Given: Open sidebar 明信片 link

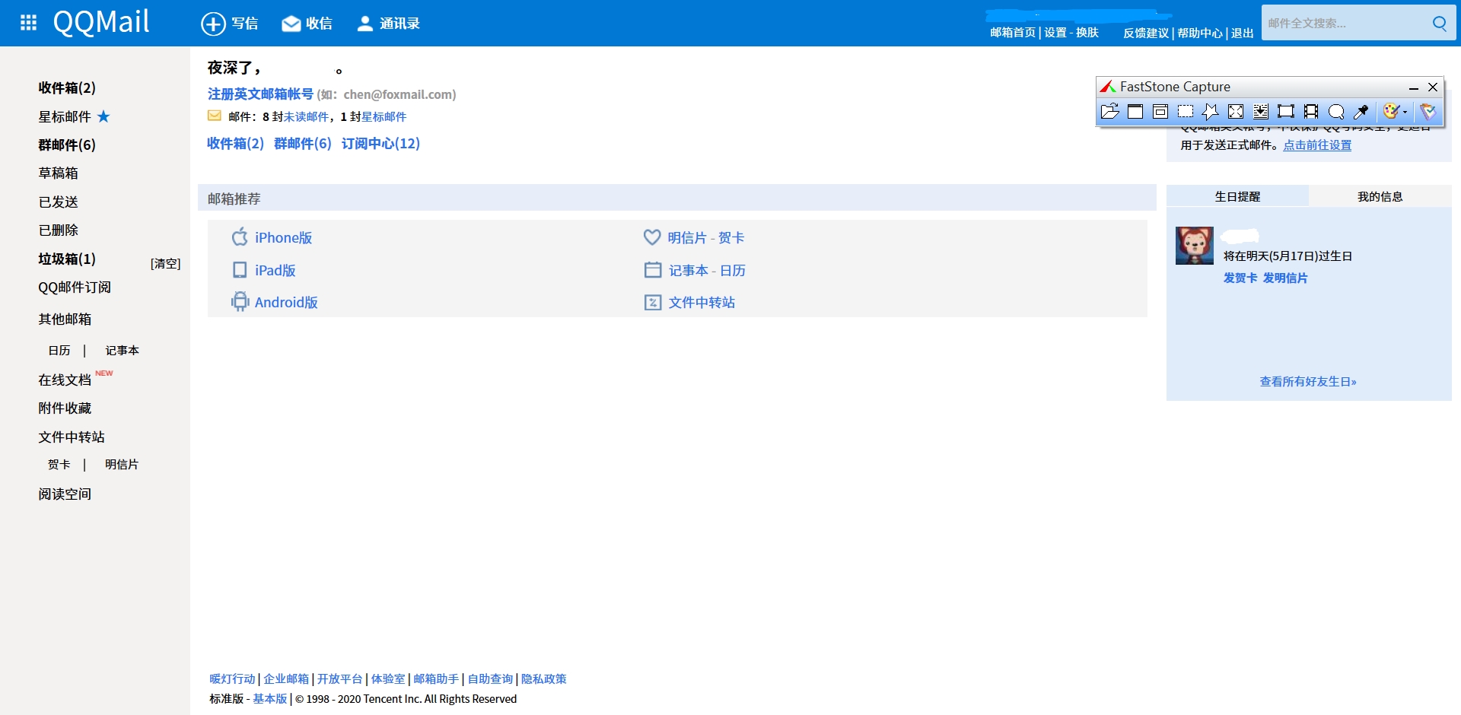Looking at the screenshot, I should [x=122, y=464].
